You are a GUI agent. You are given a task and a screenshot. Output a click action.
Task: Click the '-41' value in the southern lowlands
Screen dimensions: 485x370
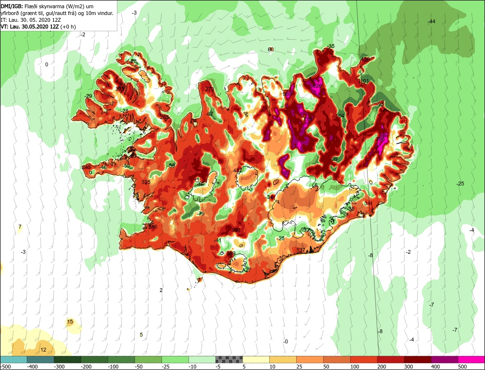218,241
